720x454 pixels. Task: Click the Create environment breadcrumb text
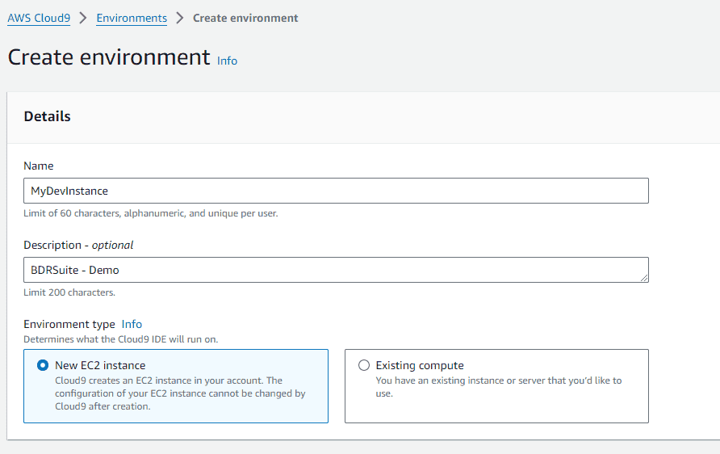(x=245, y=18)
